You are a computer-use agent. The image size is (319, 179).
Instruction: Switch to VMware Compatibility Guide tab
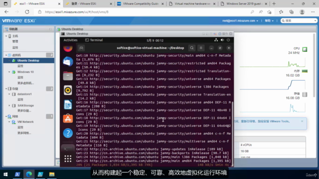[141, 3]
